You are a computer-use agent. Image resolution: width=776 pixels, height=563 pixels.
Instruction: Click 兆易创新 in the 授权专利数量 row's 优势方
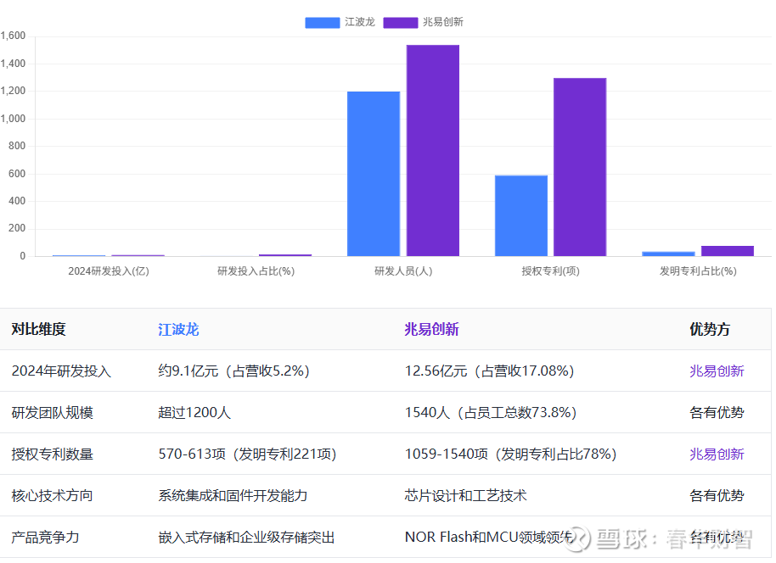717,454
